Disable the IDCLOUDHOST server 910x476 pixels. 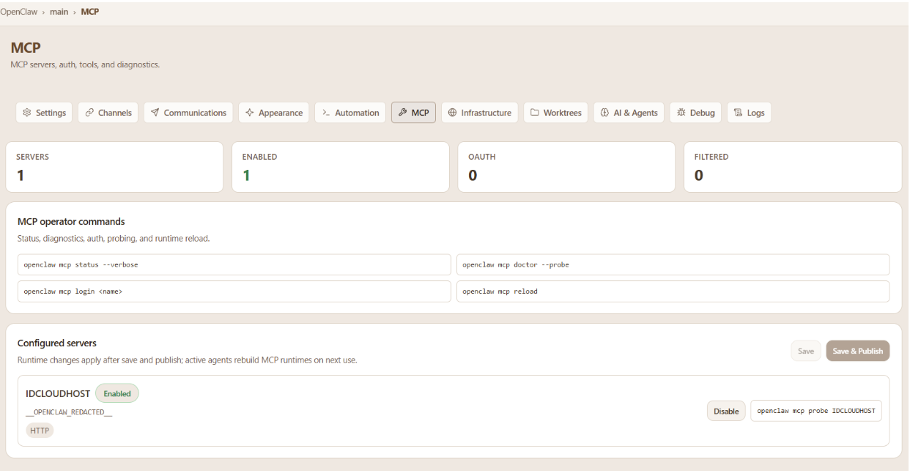point(726,411)
